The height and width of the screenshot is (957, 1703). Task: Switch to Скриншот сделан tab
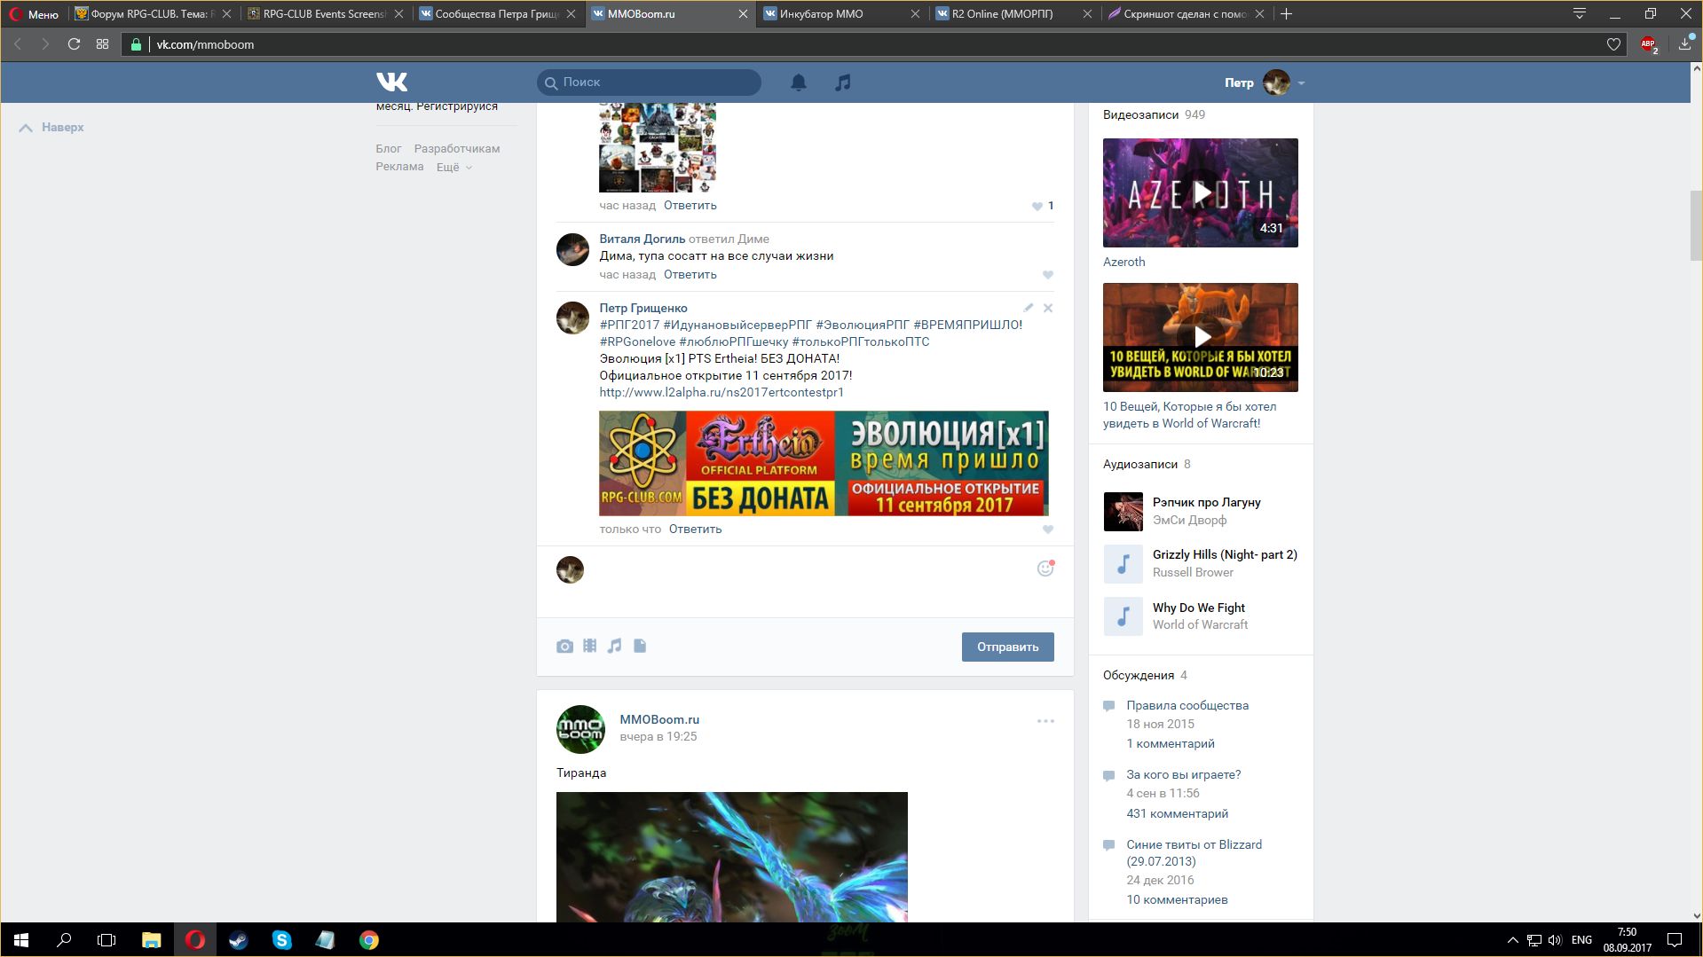1185,14
